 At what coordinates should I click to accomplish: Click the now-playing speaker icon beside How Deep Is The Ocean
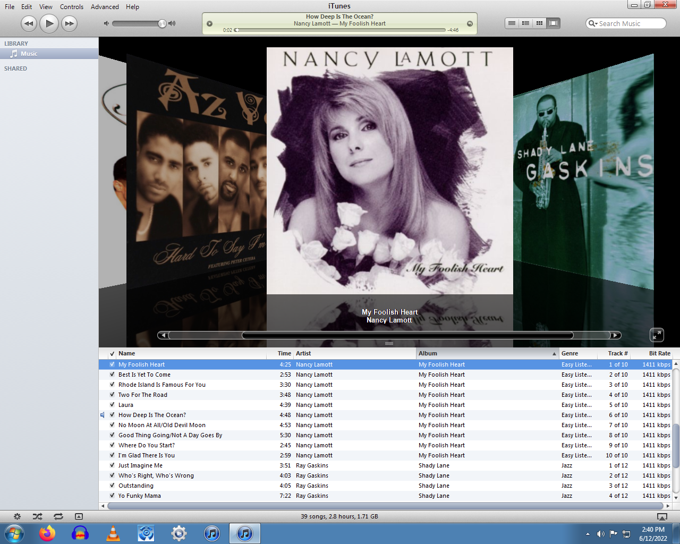click(103, 415)
